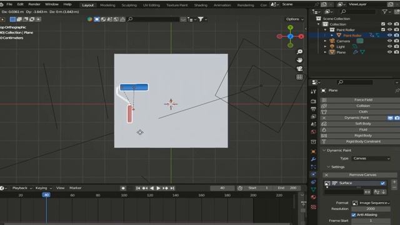Open the viewport Options dropdown
Image resolution: width=400 pixels, height=225 pixels.
tap(294, 19)
